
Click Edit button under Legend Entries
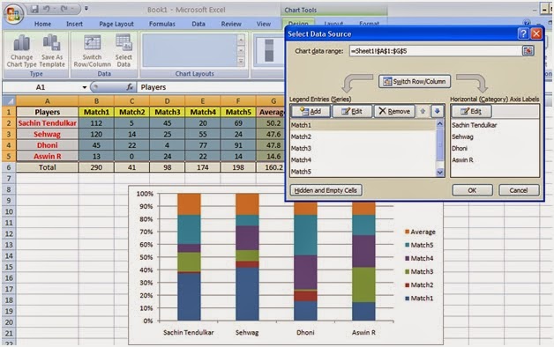tap(352, 112)
